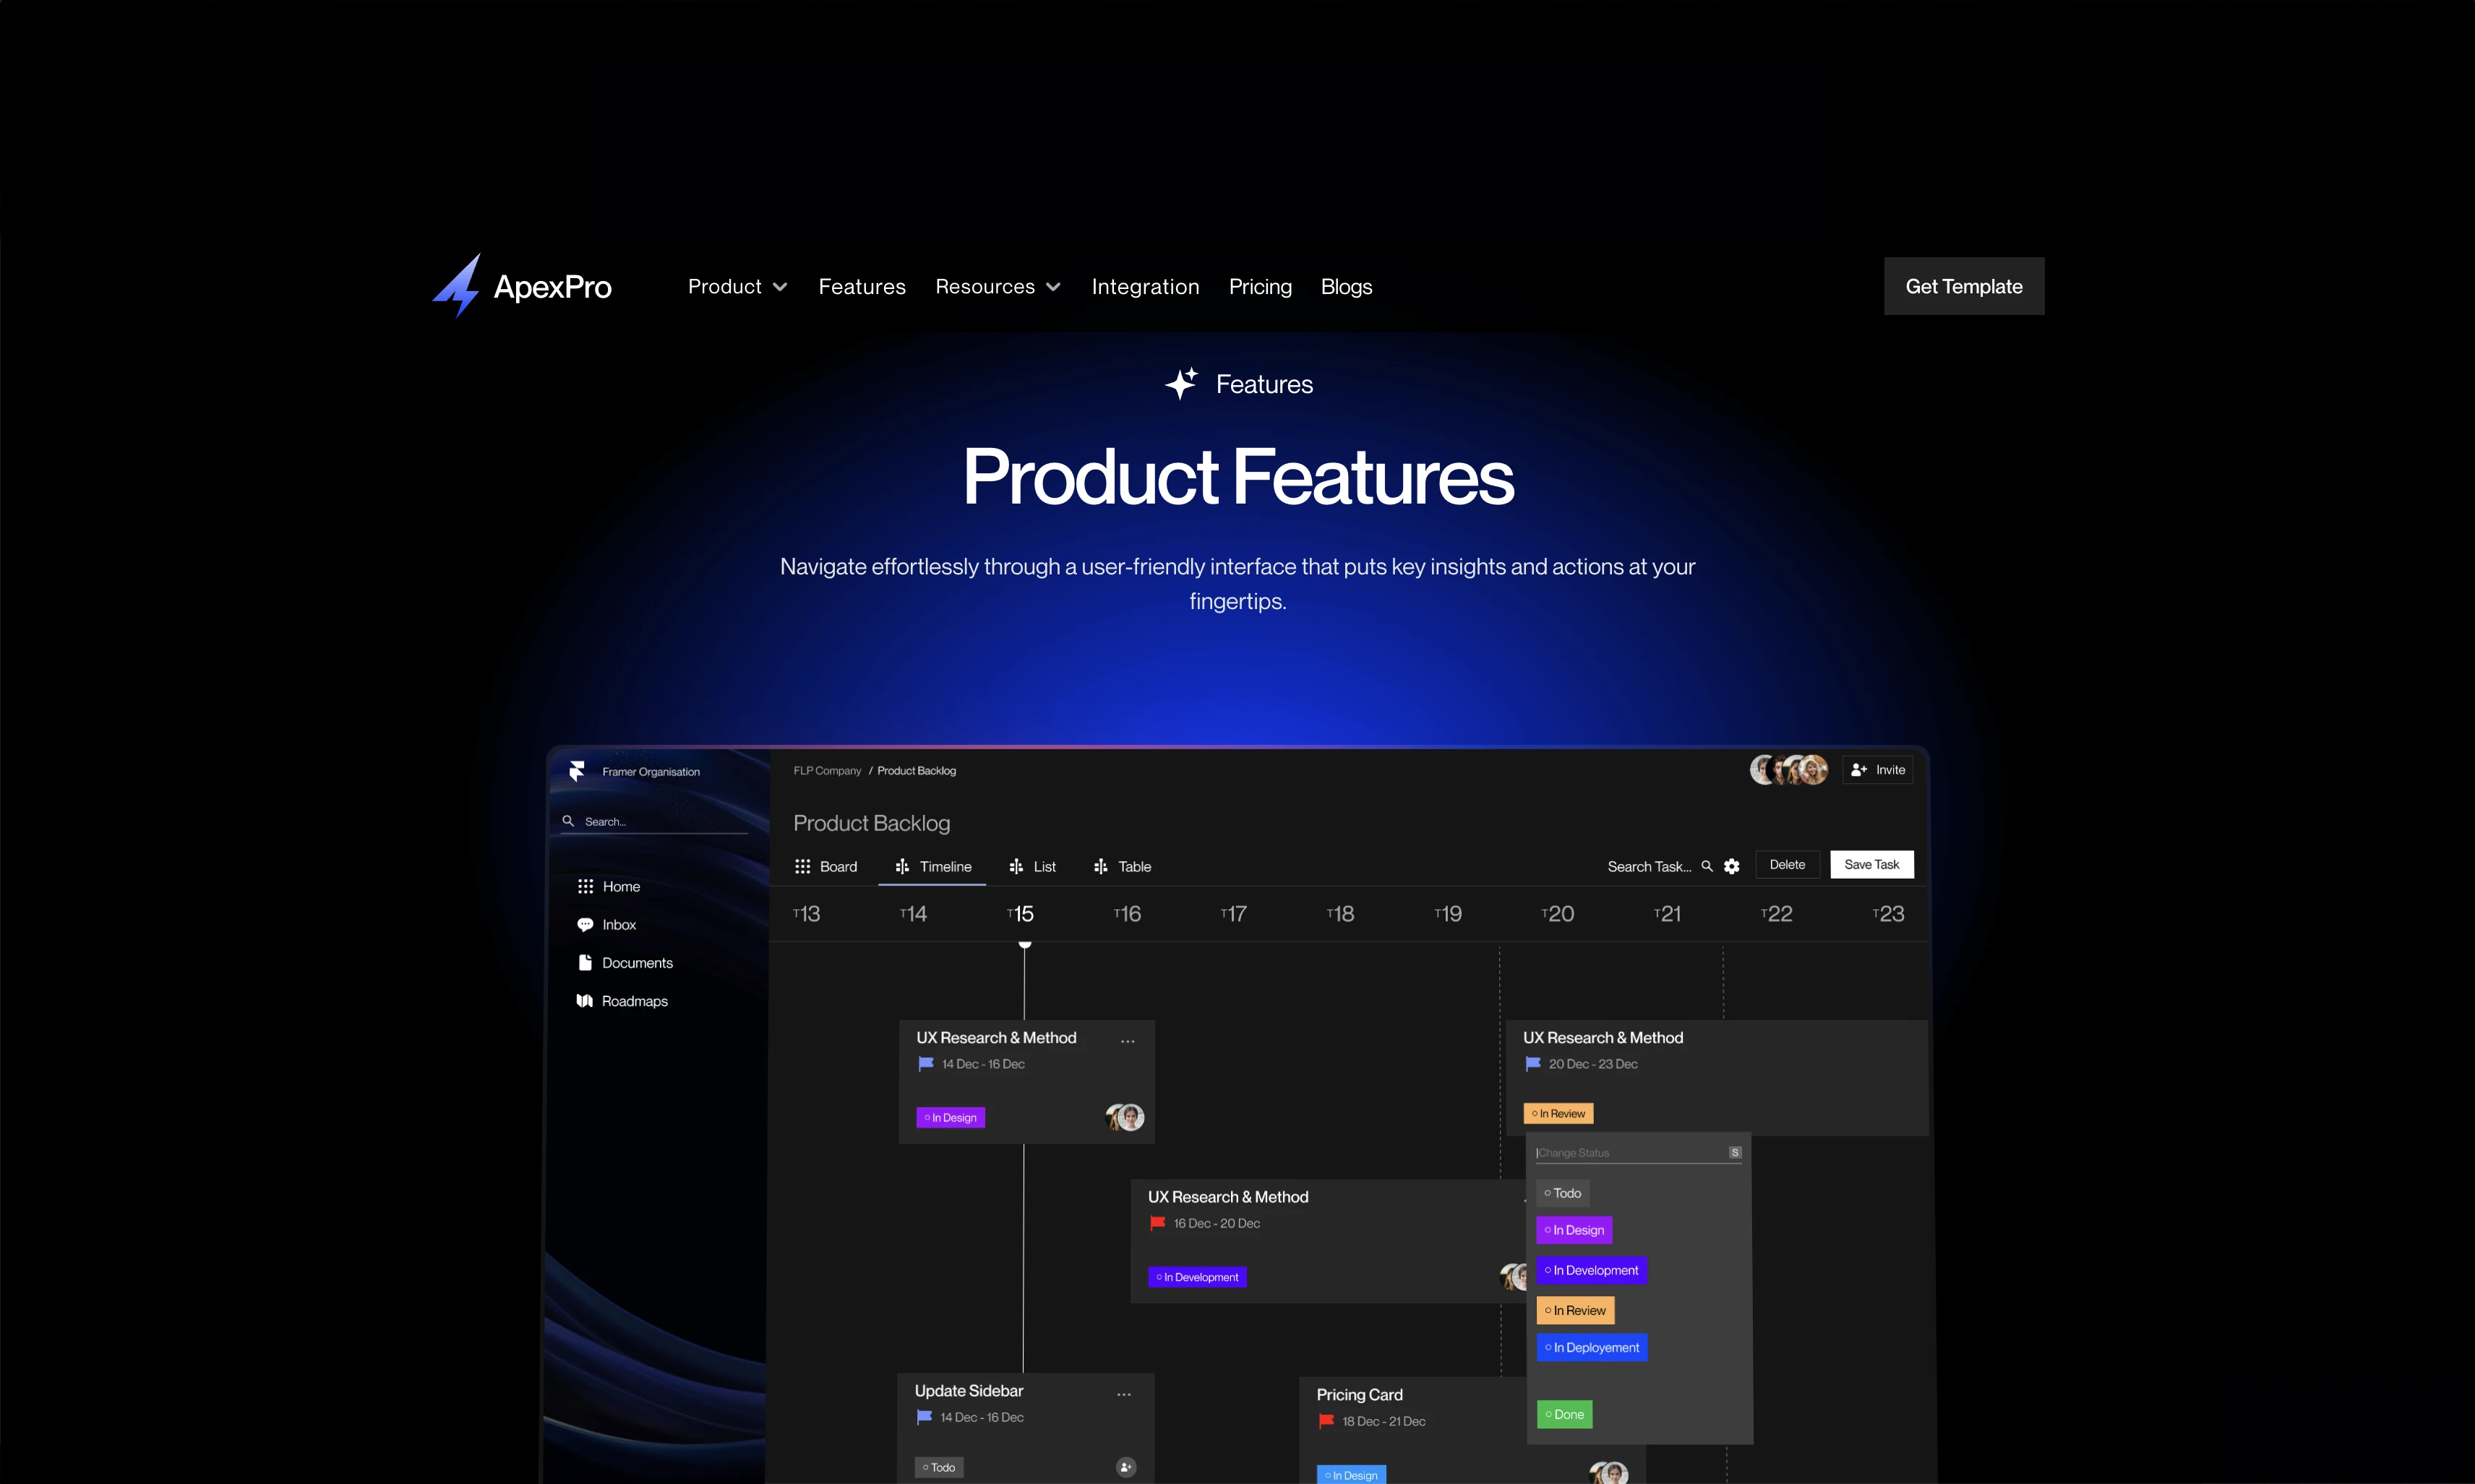Click the Pricing Card title
The image size is (2475, 1484).
click(1360, 1395)
